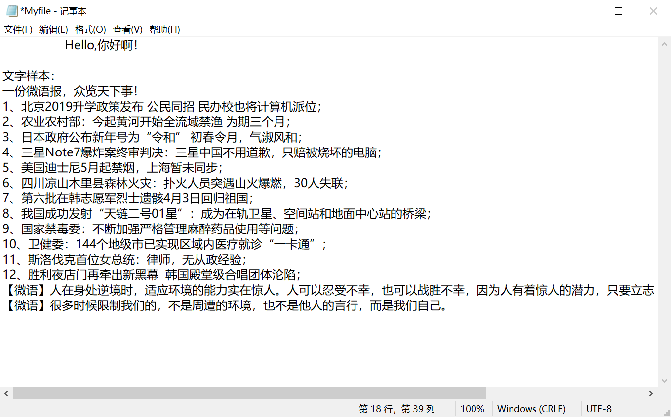The height and width of the screenshot is (417, 671).
Task: Click the horizontal scrollbar right arrow
Action: coord(651,393)
